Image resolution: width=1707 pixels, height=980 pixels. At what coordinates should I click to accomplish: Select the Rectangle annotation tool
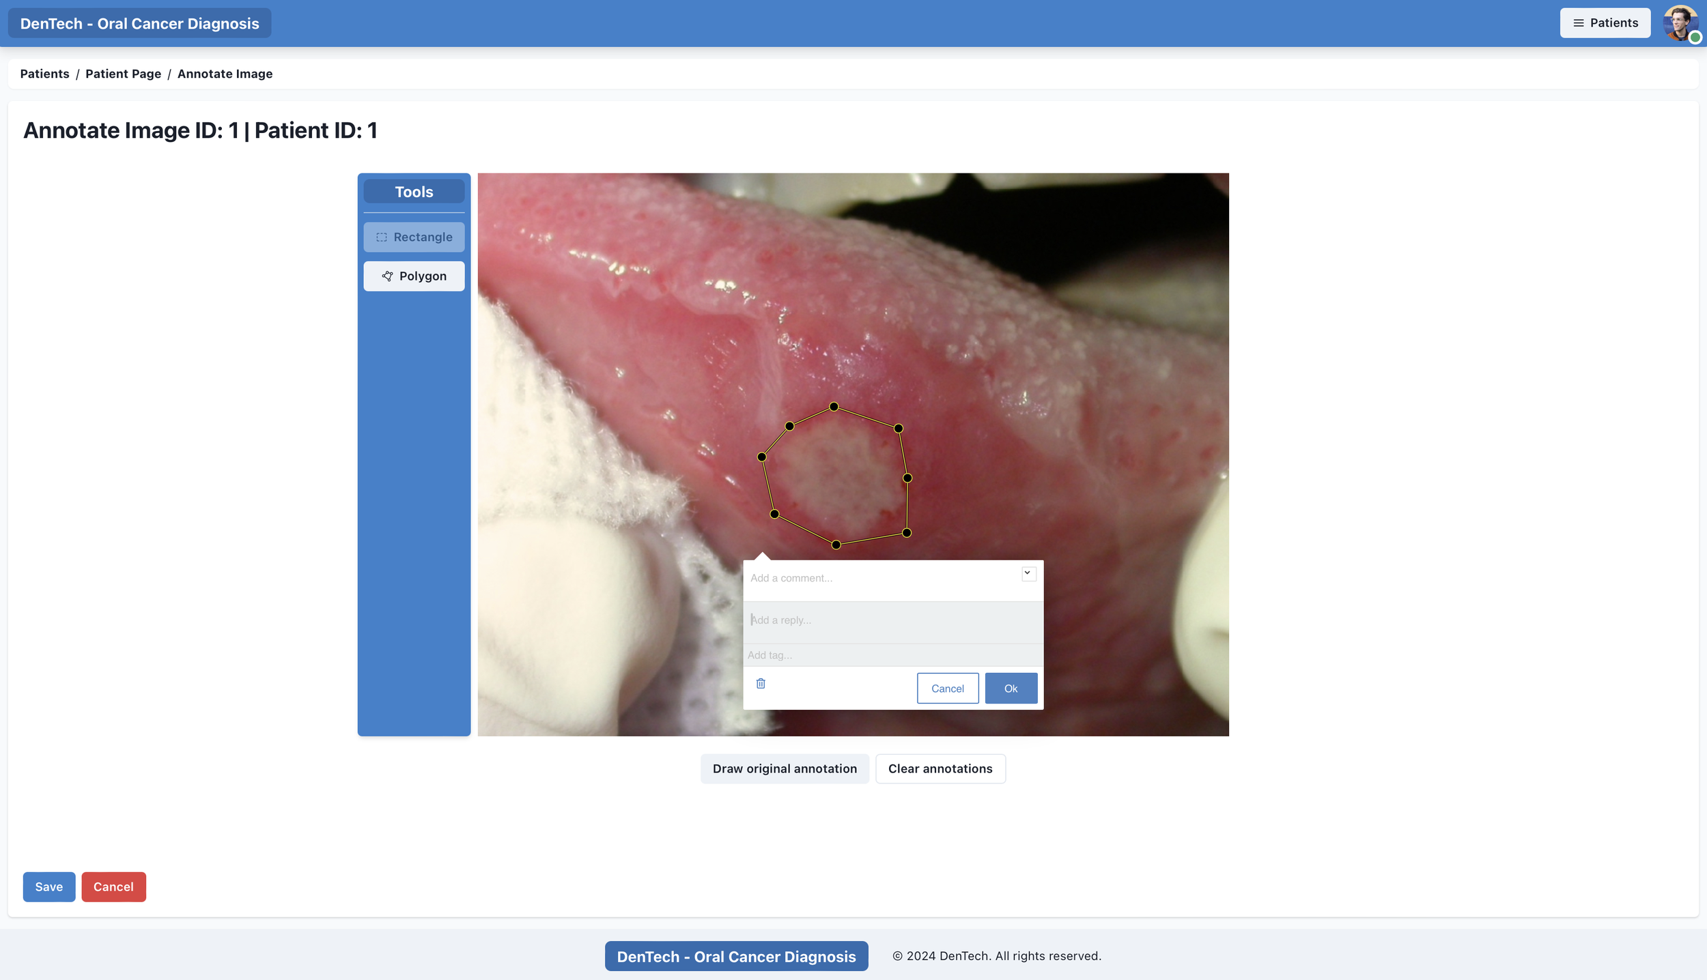coord(414,237)
